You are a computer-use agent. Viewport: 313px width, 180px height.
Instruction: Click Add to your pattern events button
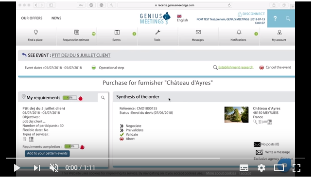click(x=47, y=153)
